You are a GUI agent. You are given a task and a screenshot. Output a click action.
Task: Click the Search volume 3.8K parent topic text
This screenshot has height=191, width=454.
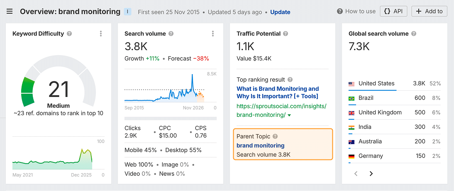[264, 155]
